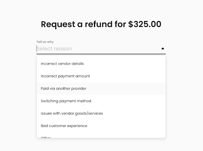Viewport: 203px width, 151px height.
Task: Pick the partially visible Other option
Action: 101,136
